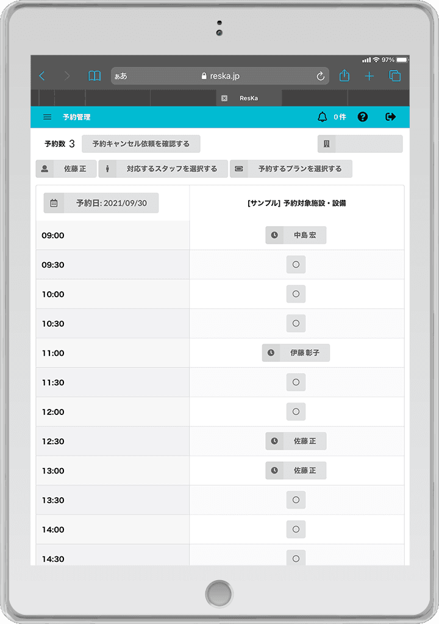
Task: Click the notification bell icon
Action: coord(323,117)
